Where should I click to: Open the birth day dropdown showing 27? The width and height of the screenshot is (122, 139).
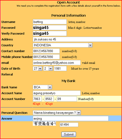(38, 69)
